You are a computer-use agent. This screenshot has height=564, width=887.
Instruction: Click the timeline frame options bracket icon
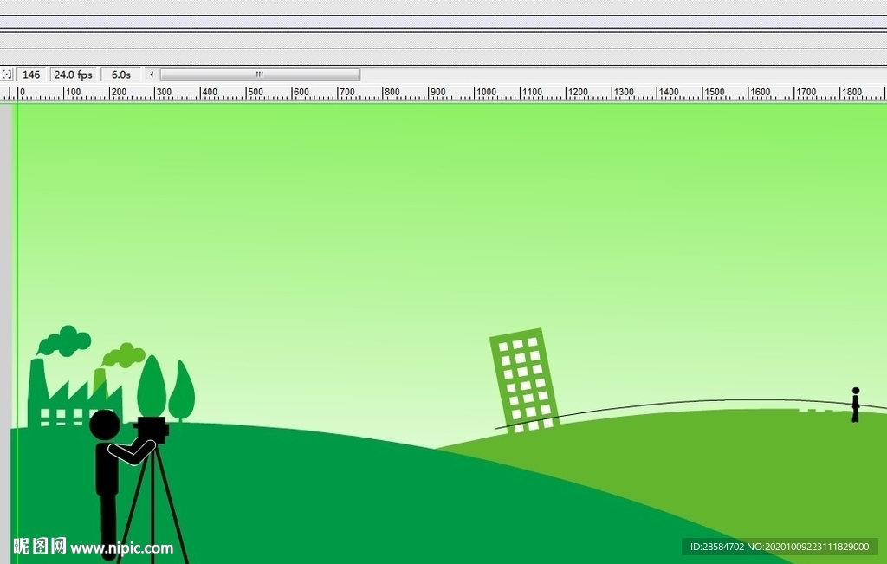(x=6, y=75)
